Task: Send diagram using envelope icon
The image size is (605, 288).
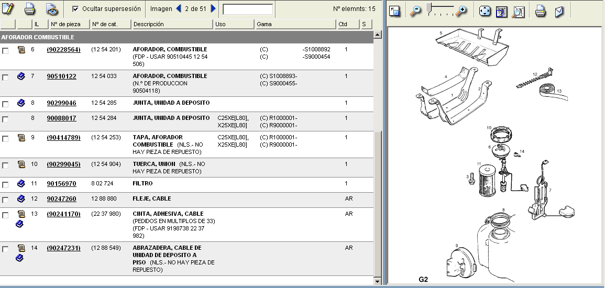Action: pos(559,11)
